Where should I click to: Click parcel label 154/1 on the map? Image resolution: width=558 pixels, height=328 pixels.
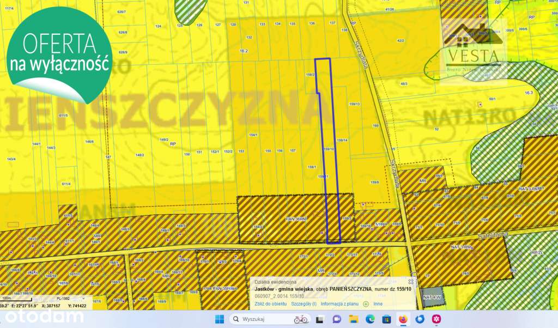(x=253, y=135)
